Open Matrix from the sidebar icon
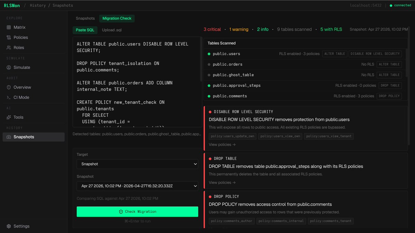 click(x=9, y=27)
